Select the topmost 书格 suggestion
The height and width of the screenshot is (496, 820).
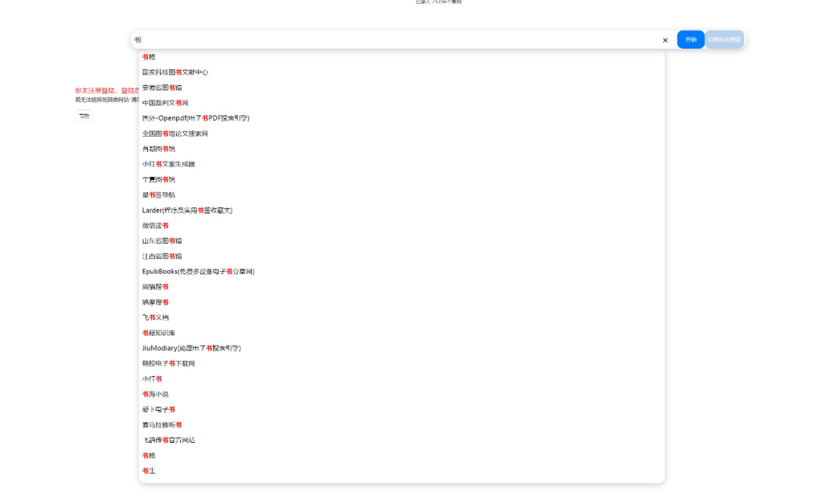coord(402,57)
